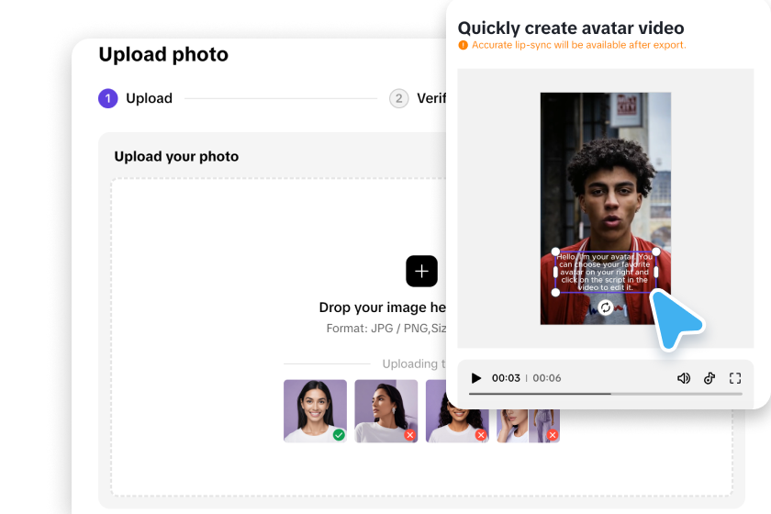Click the 'Upload photo' page title
Screen dimensions: 771x514
[x=163, y=54]
